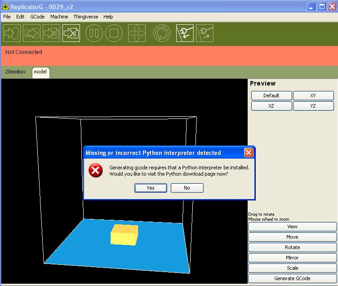Click the 'Drag to rotate' hint text
338x286 pixels.
(261, 214)
